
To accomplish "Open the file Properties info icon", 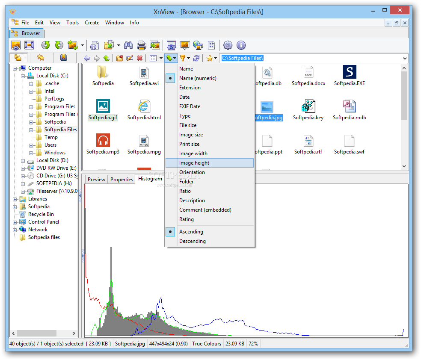I will tap(95, 45).
